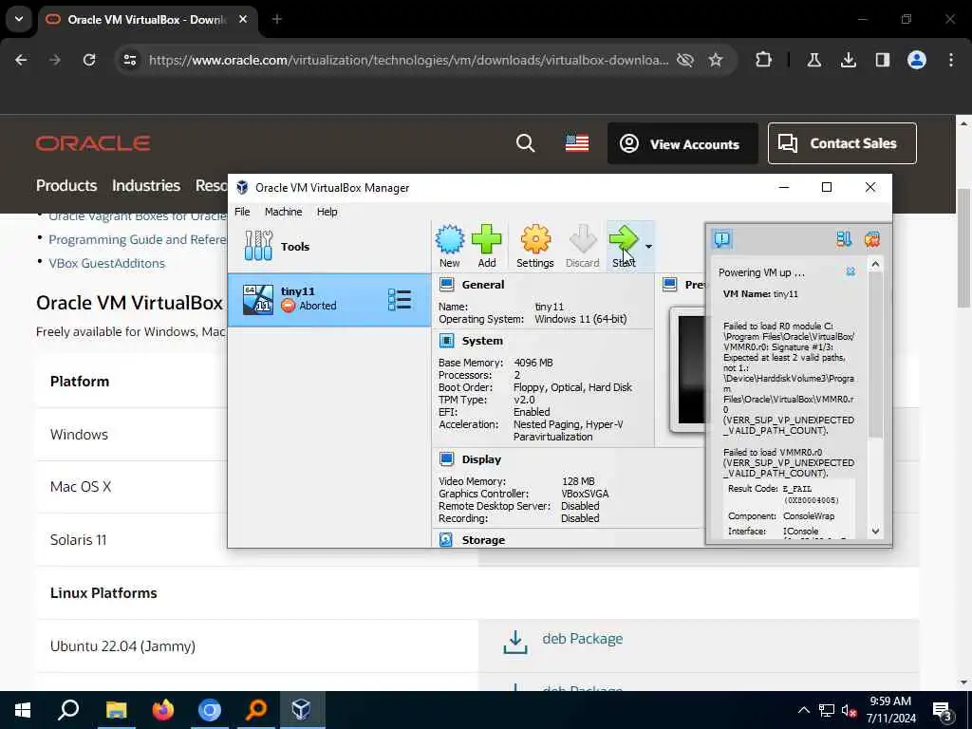Click the notification panel scroll down arrow
The image size is (972, 729).
875,531
